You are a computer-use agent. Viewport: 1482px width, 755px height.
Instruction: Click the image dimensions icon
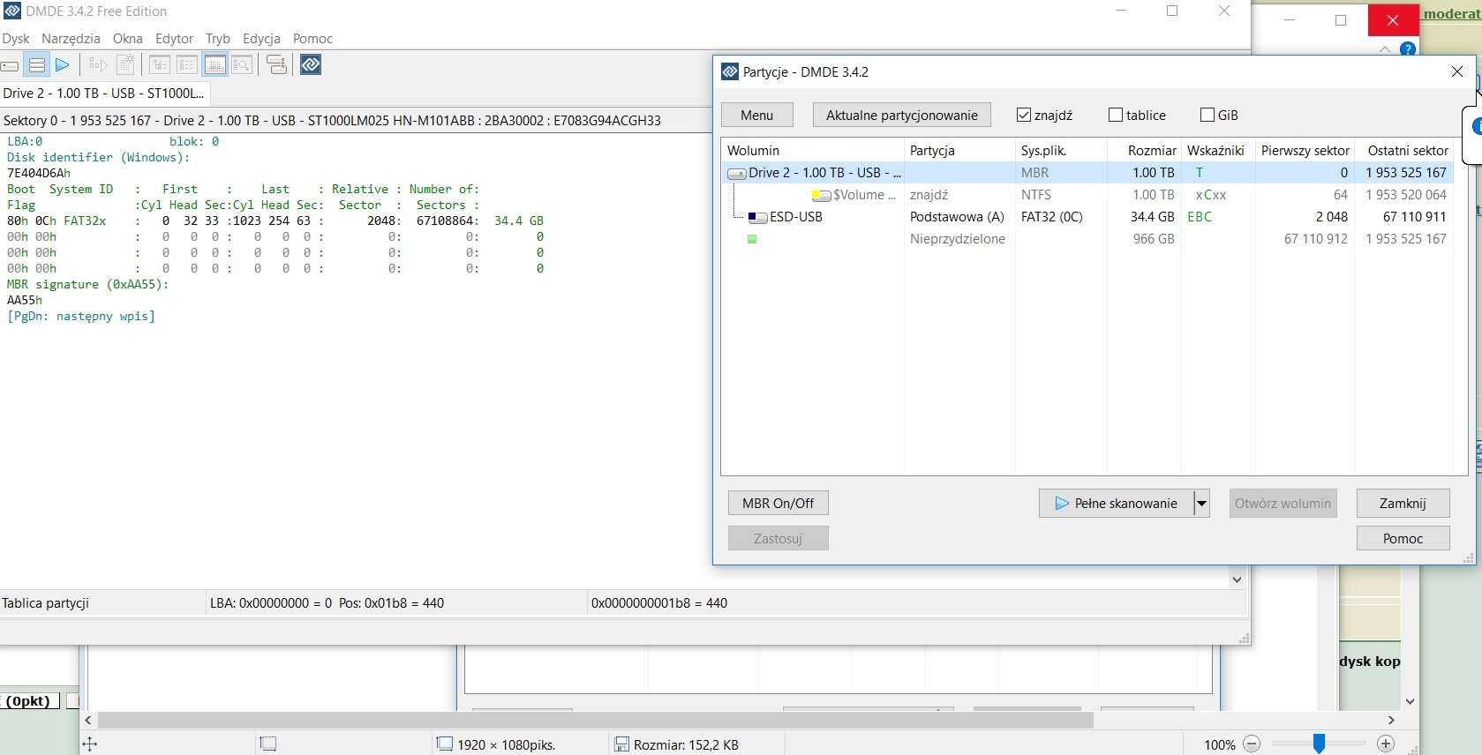445,744
